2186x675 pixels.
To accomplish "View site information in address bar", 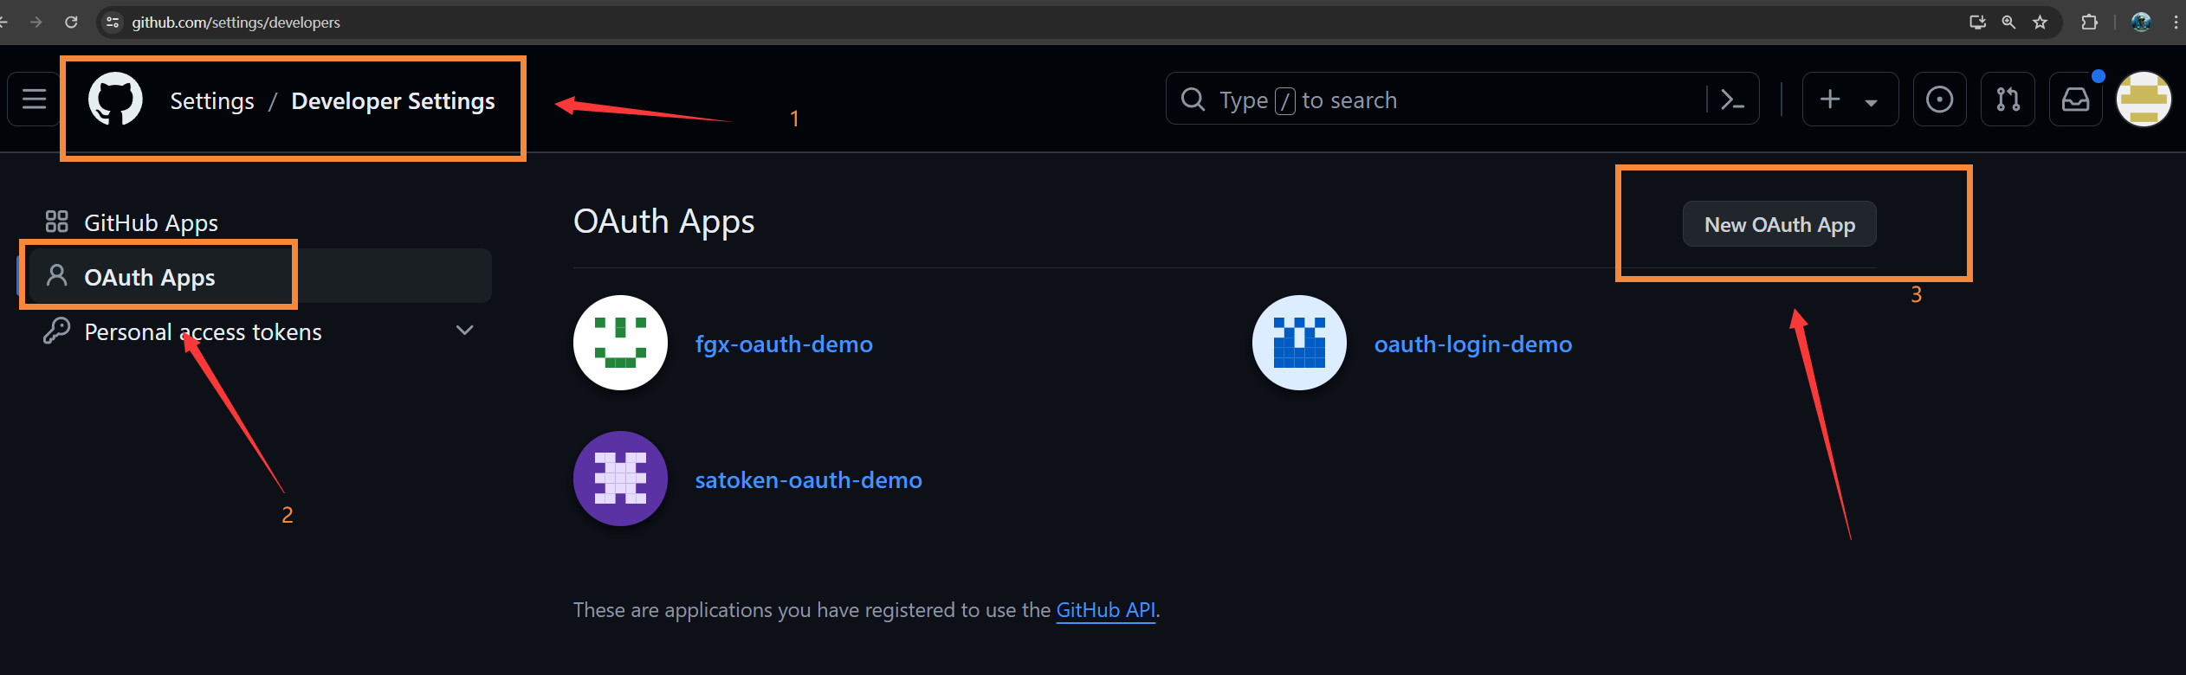I will [113, 22].
